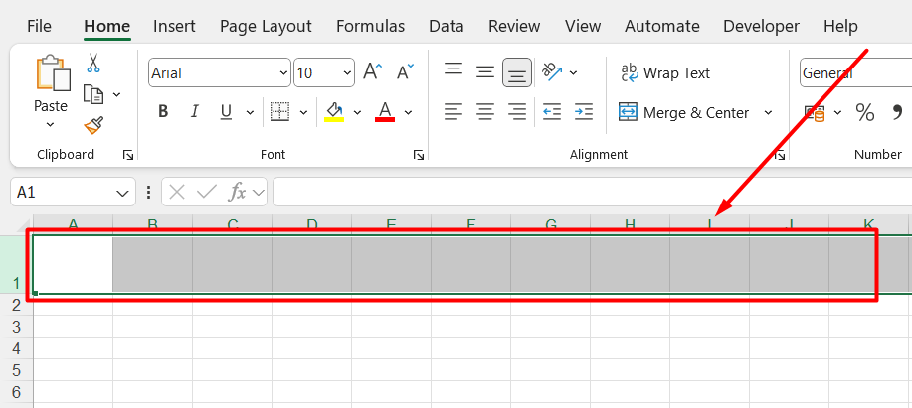Set Top Align vertical alignment
The width and height of the screenshot is (912, 408).
point(454,69)
